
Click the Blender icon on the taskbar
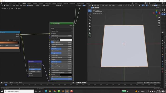(x=67, y=91)
